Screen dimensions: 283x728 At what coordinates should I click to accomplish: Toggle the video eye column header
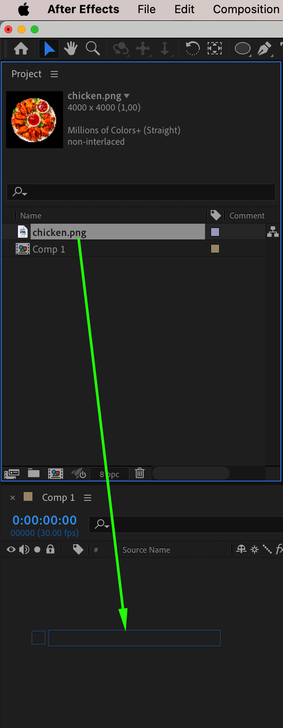pos(11,550)
